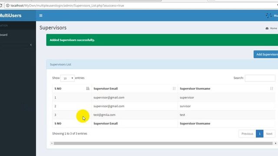Click the 'Supervisors List' panel heading
The width and height of the screenshot is (278, 156).
click(x=60, y=65)
